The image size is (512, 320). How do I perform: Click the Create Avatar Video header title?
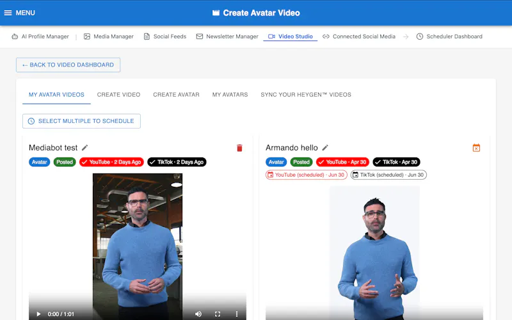[261, 13]
